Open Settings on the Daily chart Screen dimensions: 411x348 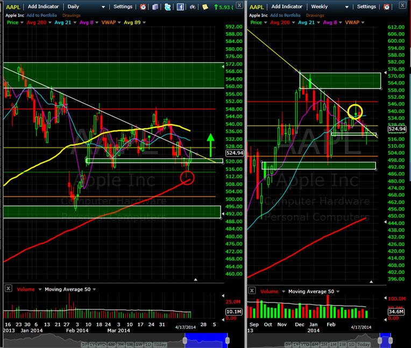point(123,6)
